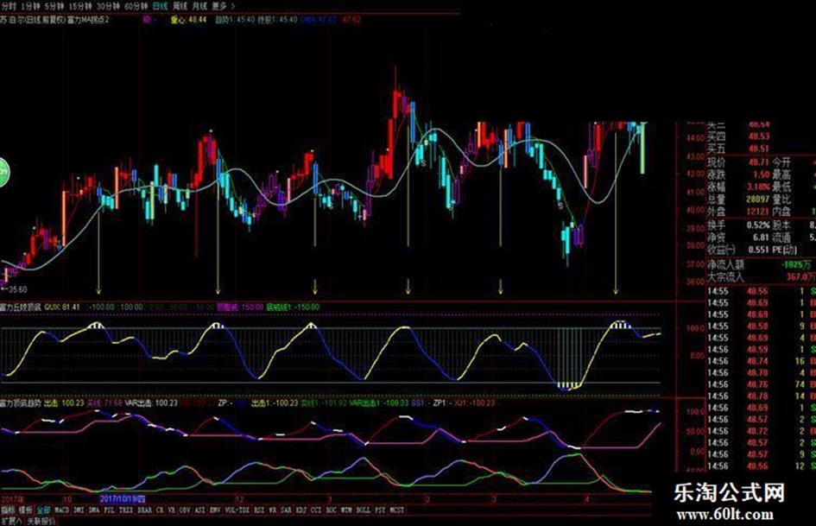Click the 富力MA拐点2 main chart indicator label
Viewport: 816px width, 526px height.
(x=89, y=20)
